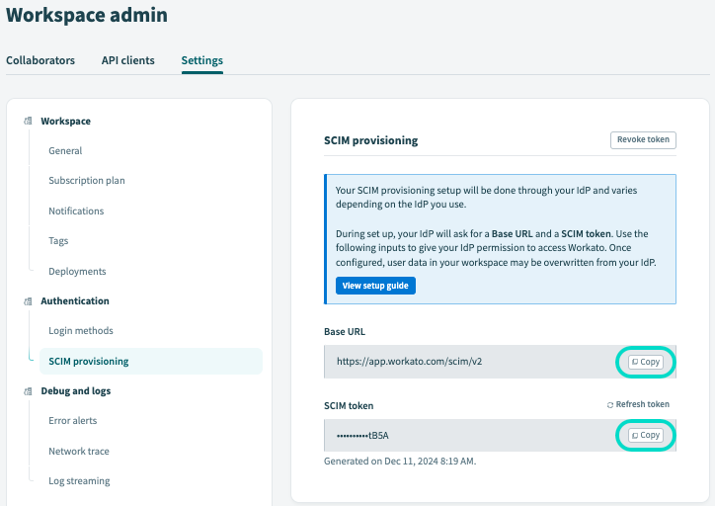Viewport: 715px width, 506px height.
Task: Open Deployments settings
Action: (77, 271)
